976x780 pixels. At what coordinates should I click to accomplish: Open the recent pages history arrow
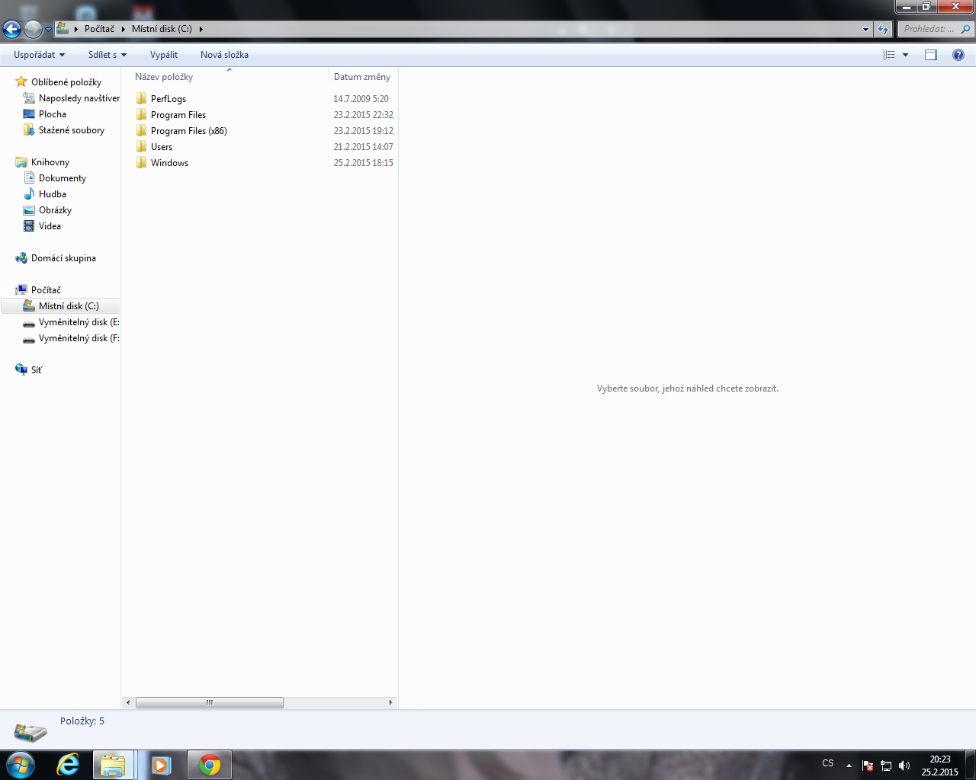[x=48, y=30]
